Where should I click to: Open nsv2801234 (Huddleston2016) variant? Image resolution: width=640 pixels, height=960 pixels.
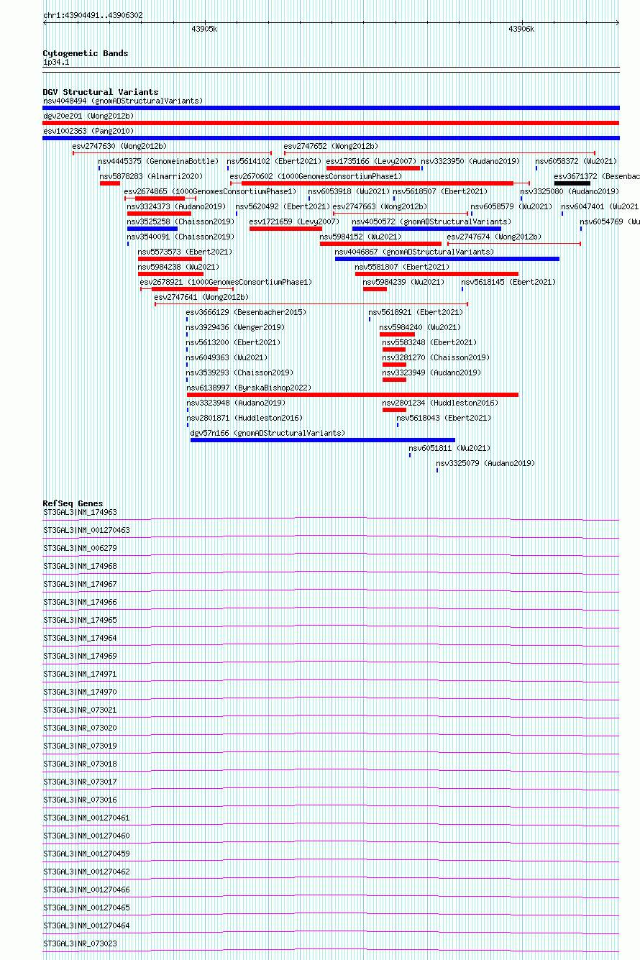(x=440, y=403)
